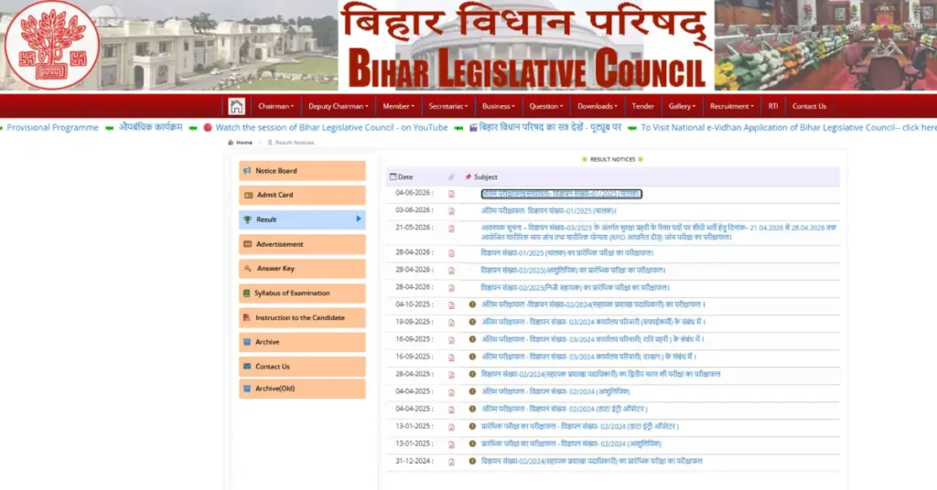Expand the Business dropdown menu
This screenshot has height=490, width=937.
point(499,106)
